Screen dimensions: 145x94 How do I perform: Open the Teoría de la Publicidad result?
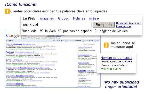[x=20, y=44]
